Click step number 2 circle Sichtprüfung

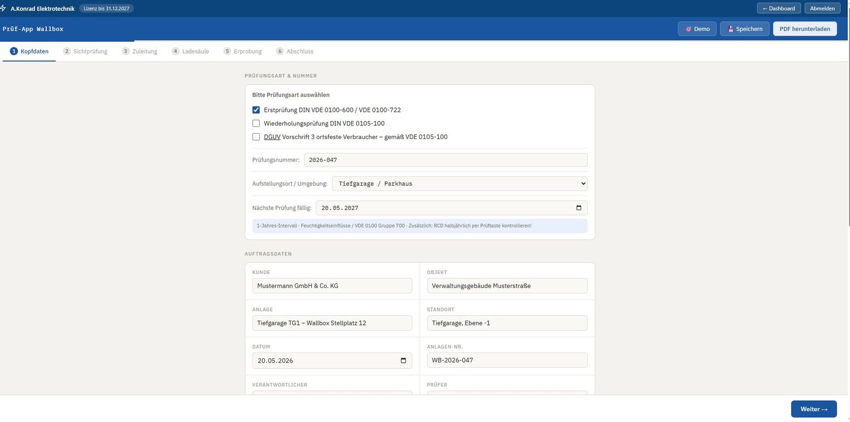point(67,51)
